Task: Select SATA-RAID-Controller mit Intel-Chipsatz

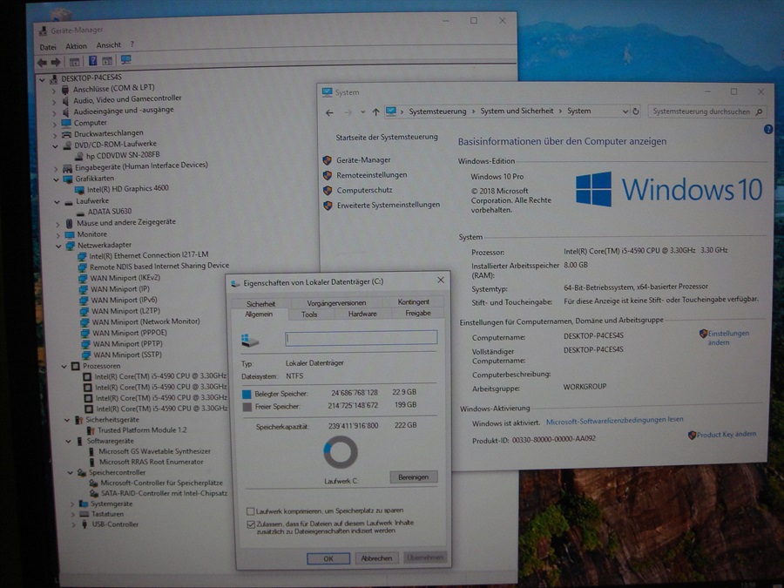Action: point(164,494)
